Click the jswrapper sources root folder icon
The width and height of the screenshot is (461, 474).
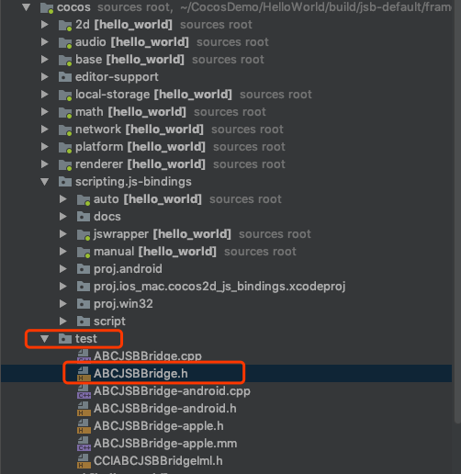[84, 234]
